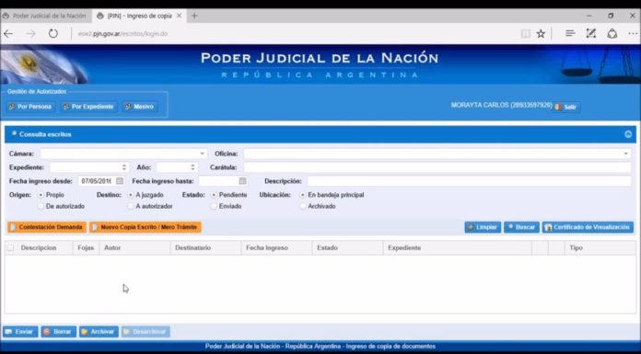This screenshot has width=641, height=354.
Task: Open reading view book icon
Action: point(525,34)
